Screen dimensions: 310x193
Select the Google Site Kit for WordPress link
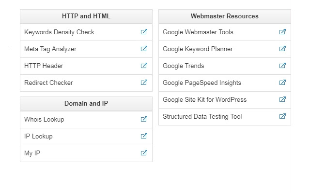tap(204, 100)
